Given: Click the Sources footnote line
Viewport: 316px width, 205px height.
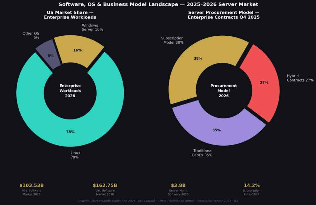Looking at the screenshot, I should [x=158, y=201].
